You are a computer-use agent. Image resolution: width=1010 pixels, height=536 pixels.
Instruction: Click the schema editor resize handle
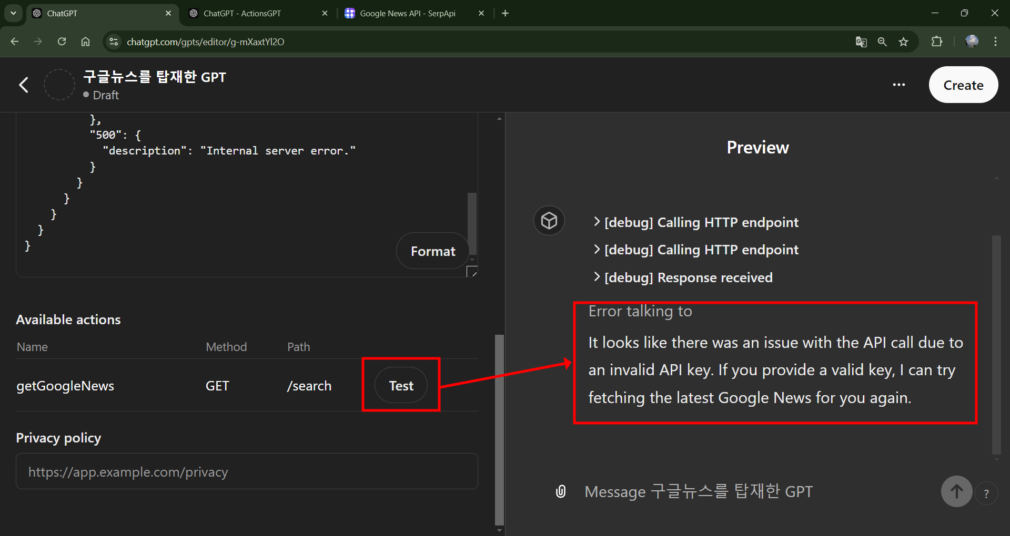[472, 272]
